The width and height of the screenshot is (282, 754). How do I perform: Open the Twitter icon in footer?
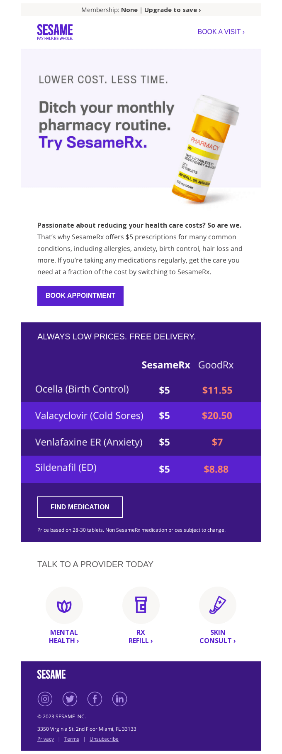[70, 699]
